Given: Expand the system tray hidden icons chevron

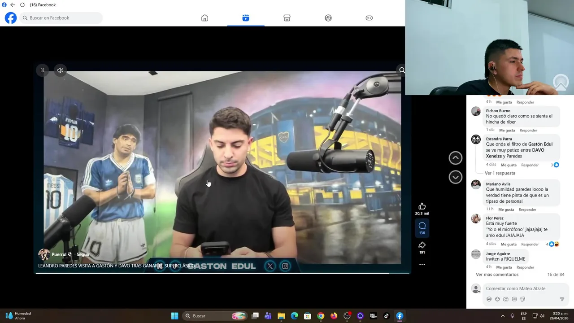Looking at the screenshot, I should [x=503, y=316].
